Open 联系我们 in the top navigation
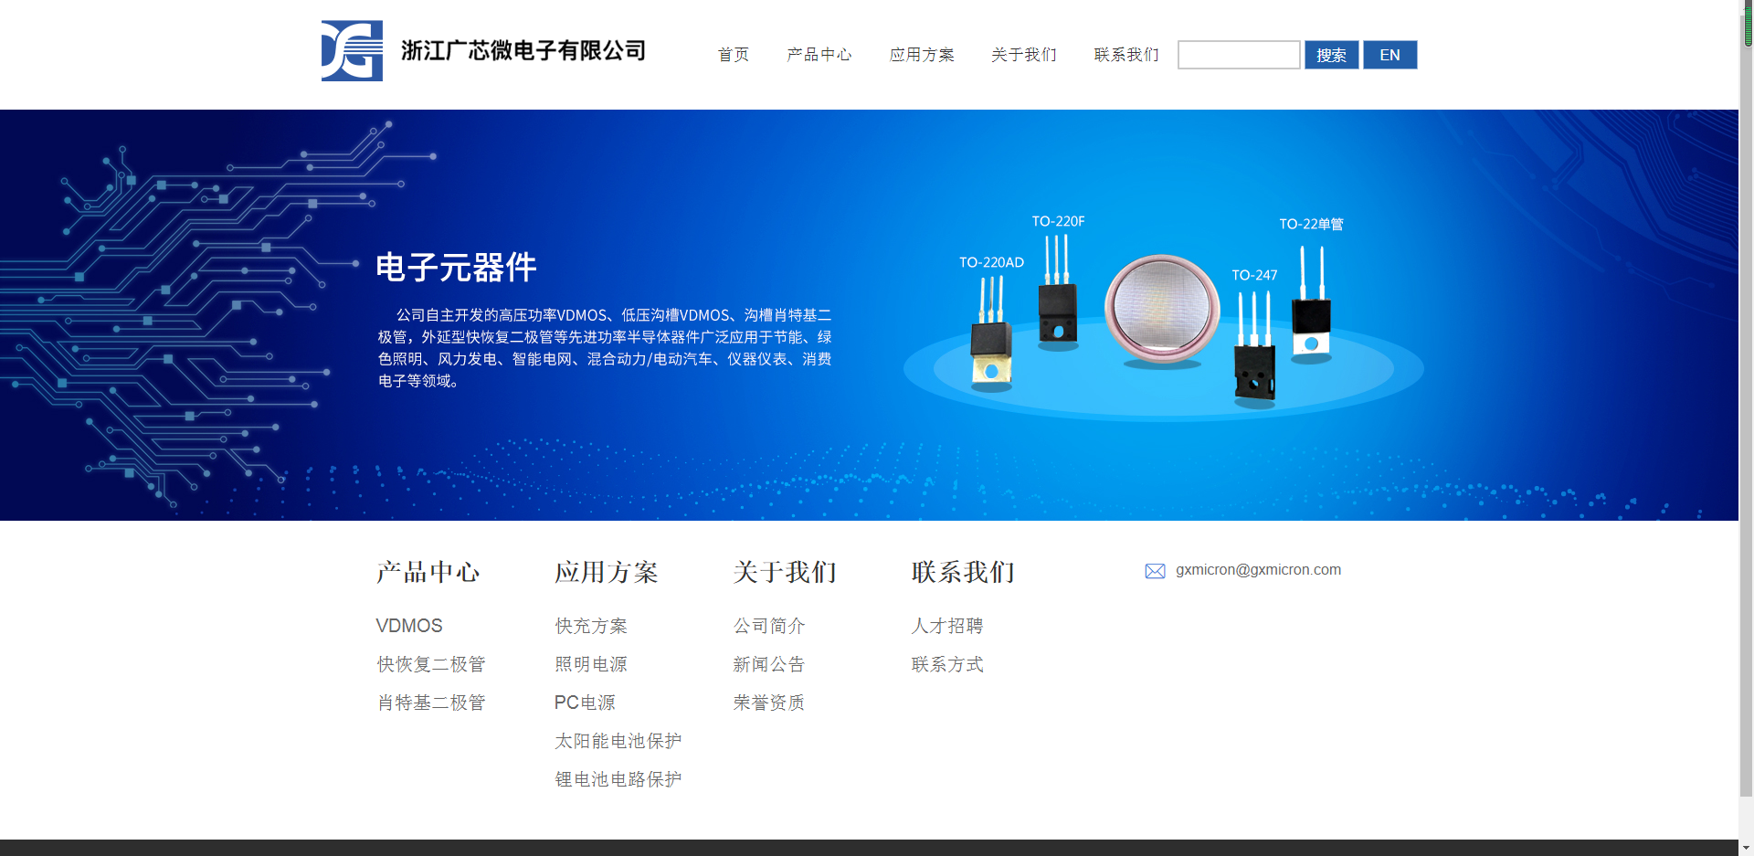Screen dimensions: 1754x856 pyautogui.click(x=1126, y=55)
